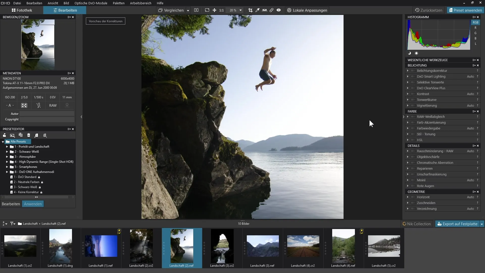This screenshot has height=273, width=485.
Task: Click Preset anwenden button
Action: pyautogui.click(x=465, y=10)
